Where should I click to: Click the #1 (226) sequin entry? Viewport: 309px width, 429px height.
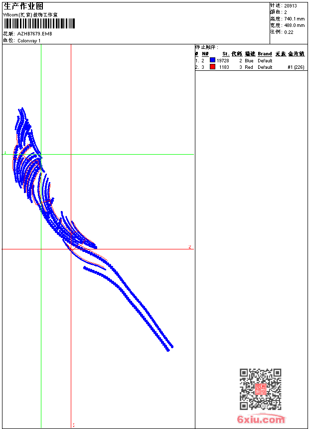(x=296, y=67)
